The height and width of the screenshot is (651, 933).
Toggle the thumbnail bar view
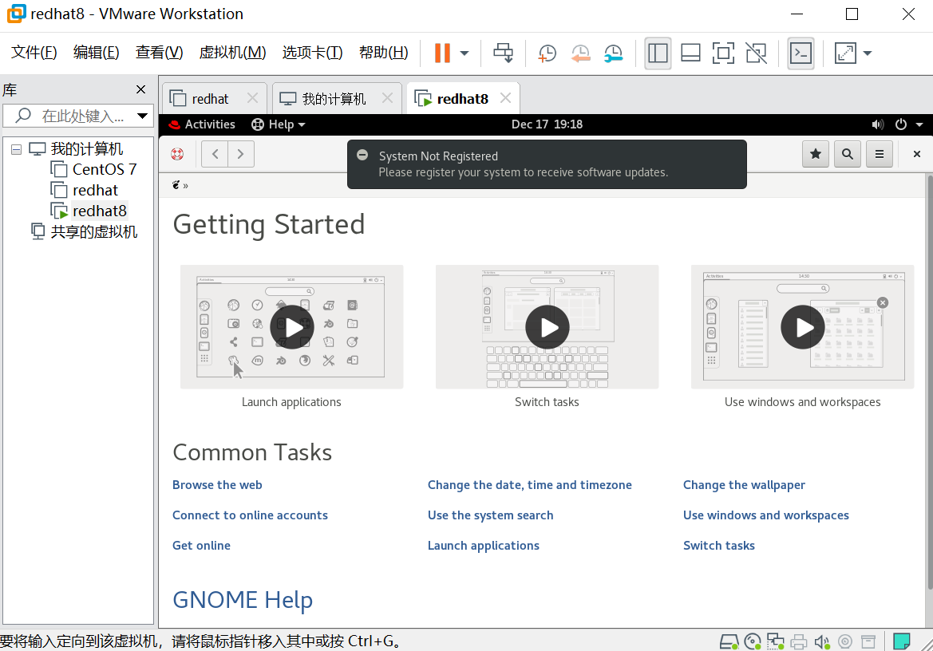click(690, 53)
